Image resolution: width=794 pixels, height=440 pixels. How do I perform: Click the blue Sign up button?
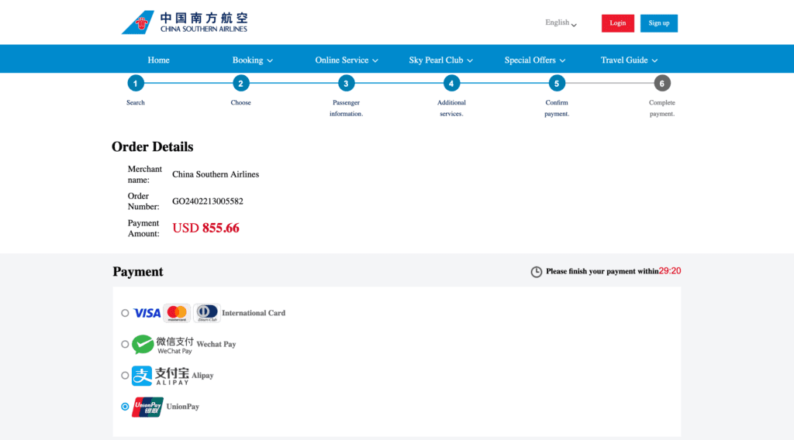coord(659,23)
